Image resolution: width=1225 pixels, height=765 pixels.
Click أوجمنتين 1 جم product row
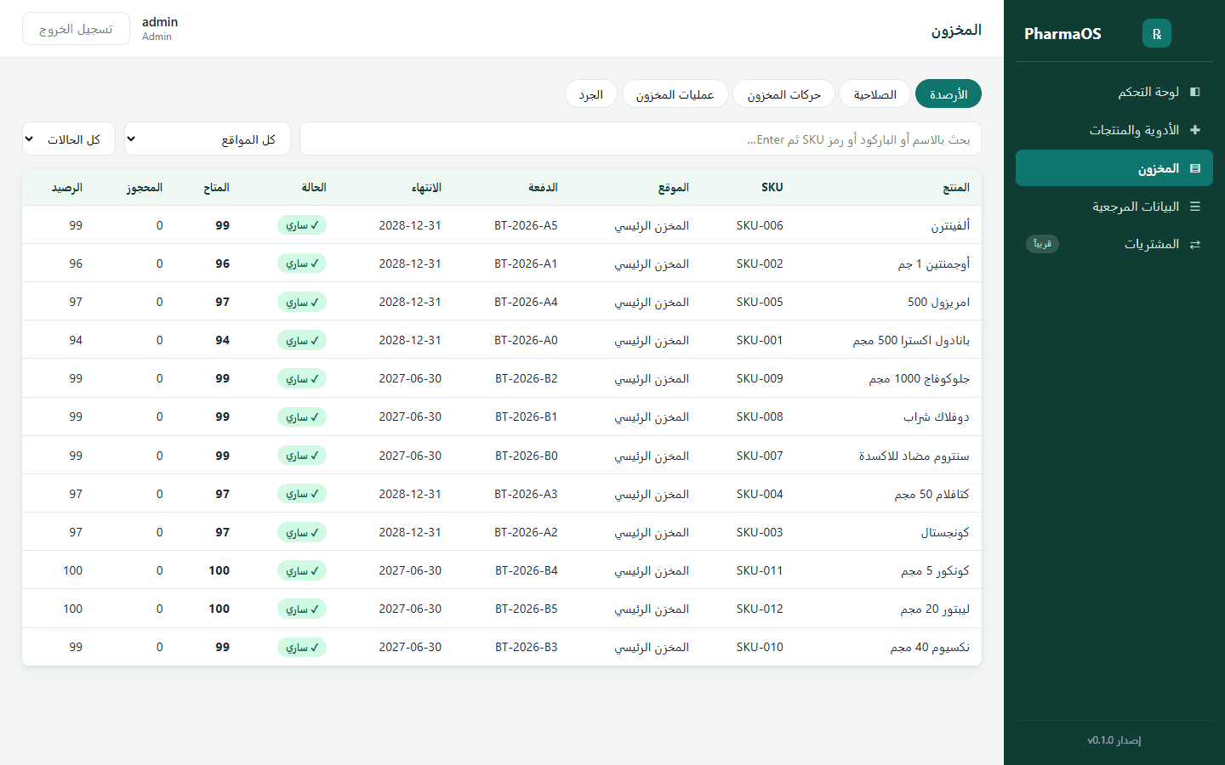(502, 263)
